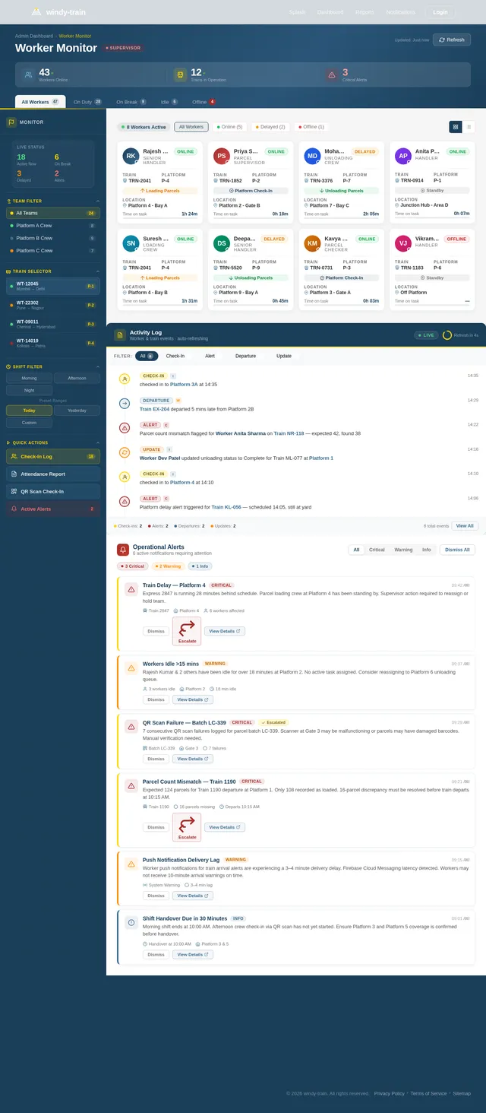Click the Critical Alerts warning icon
The height and width of the screenshot is (1113, 486).
(332, 75)
